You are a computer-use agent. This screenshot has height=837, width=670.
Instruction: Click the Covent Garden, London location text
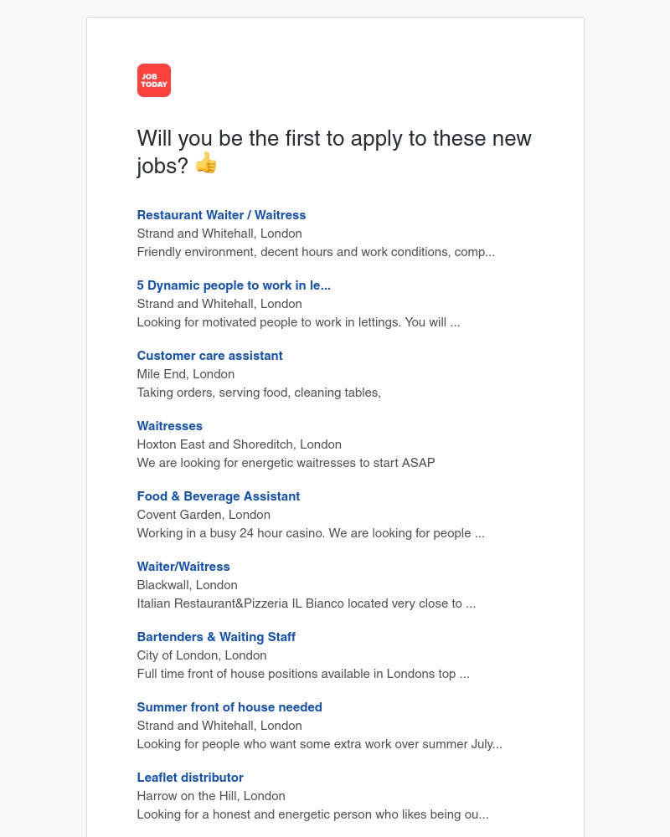point(204,515)
